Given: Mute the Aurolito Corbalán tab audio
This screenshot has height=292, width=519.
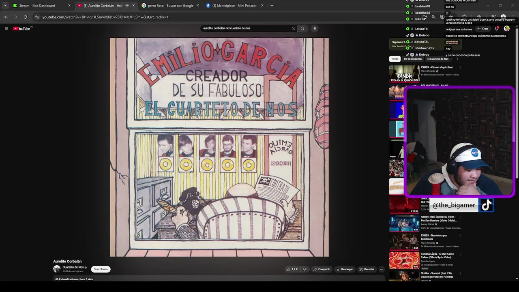Looking at the screenshot, I should (x=127, y=6).
